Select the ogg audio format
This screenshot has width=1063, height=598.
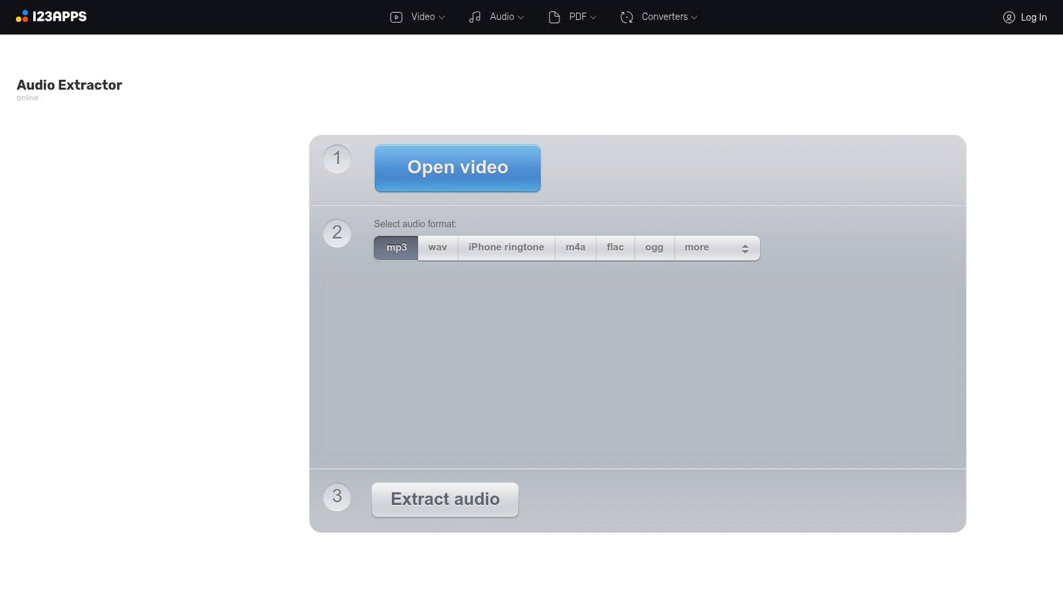pos(654,247)
